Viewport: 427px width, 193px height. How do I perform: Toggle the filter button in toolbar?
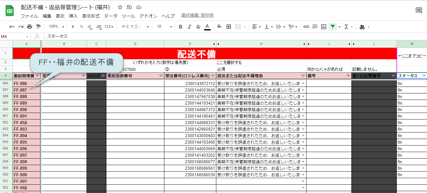[333, 27]
